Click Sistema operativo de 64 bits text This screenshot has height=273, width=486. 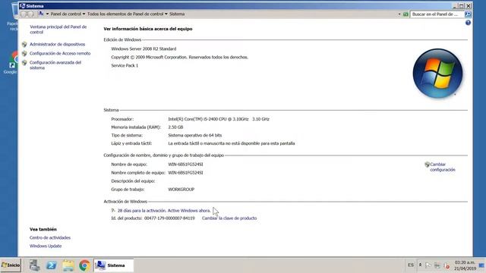tap(194, 135)
